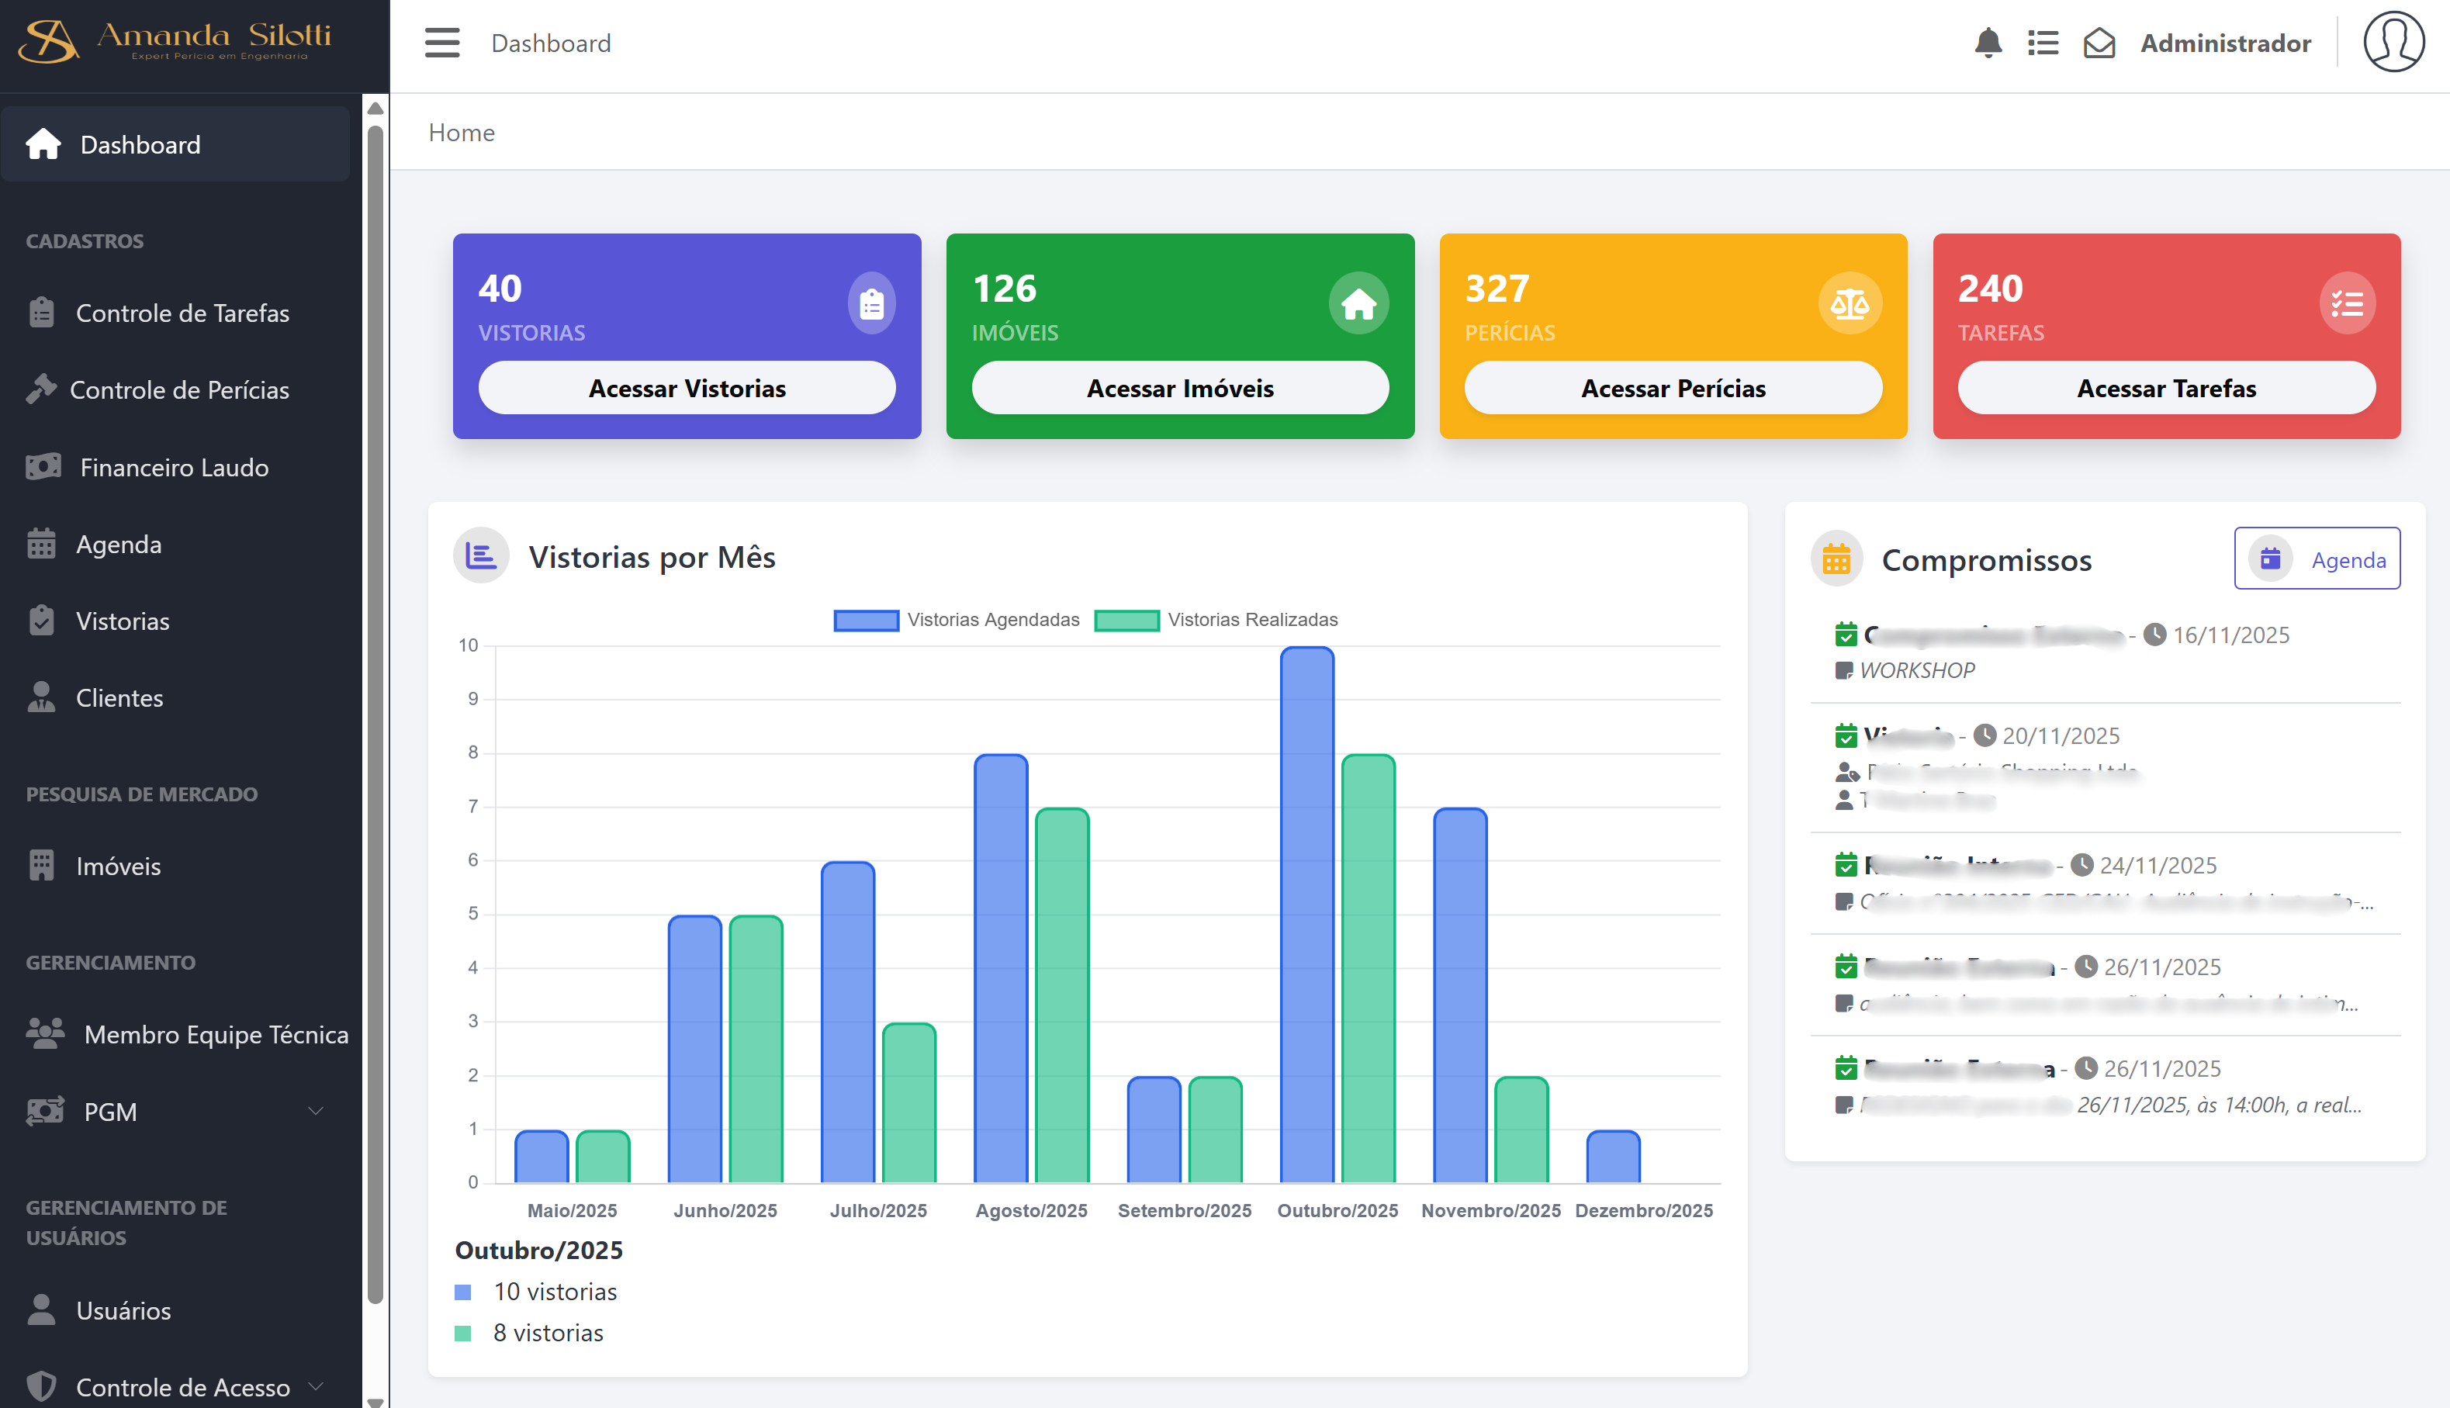Toggle the hamburger sidebar menu
Viewport: 2450px width, 1408px height.
[442, 43]
